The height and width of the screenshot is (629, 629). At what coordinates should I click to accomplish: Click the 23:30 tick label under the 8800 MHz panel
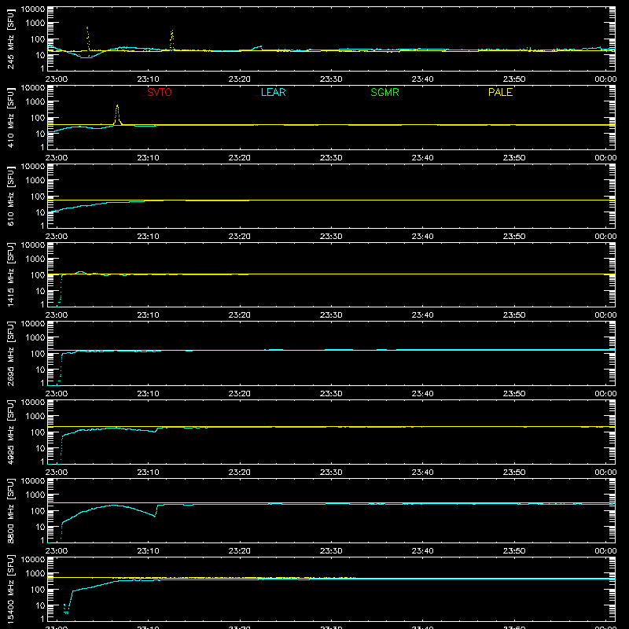(x=331, y=551)
